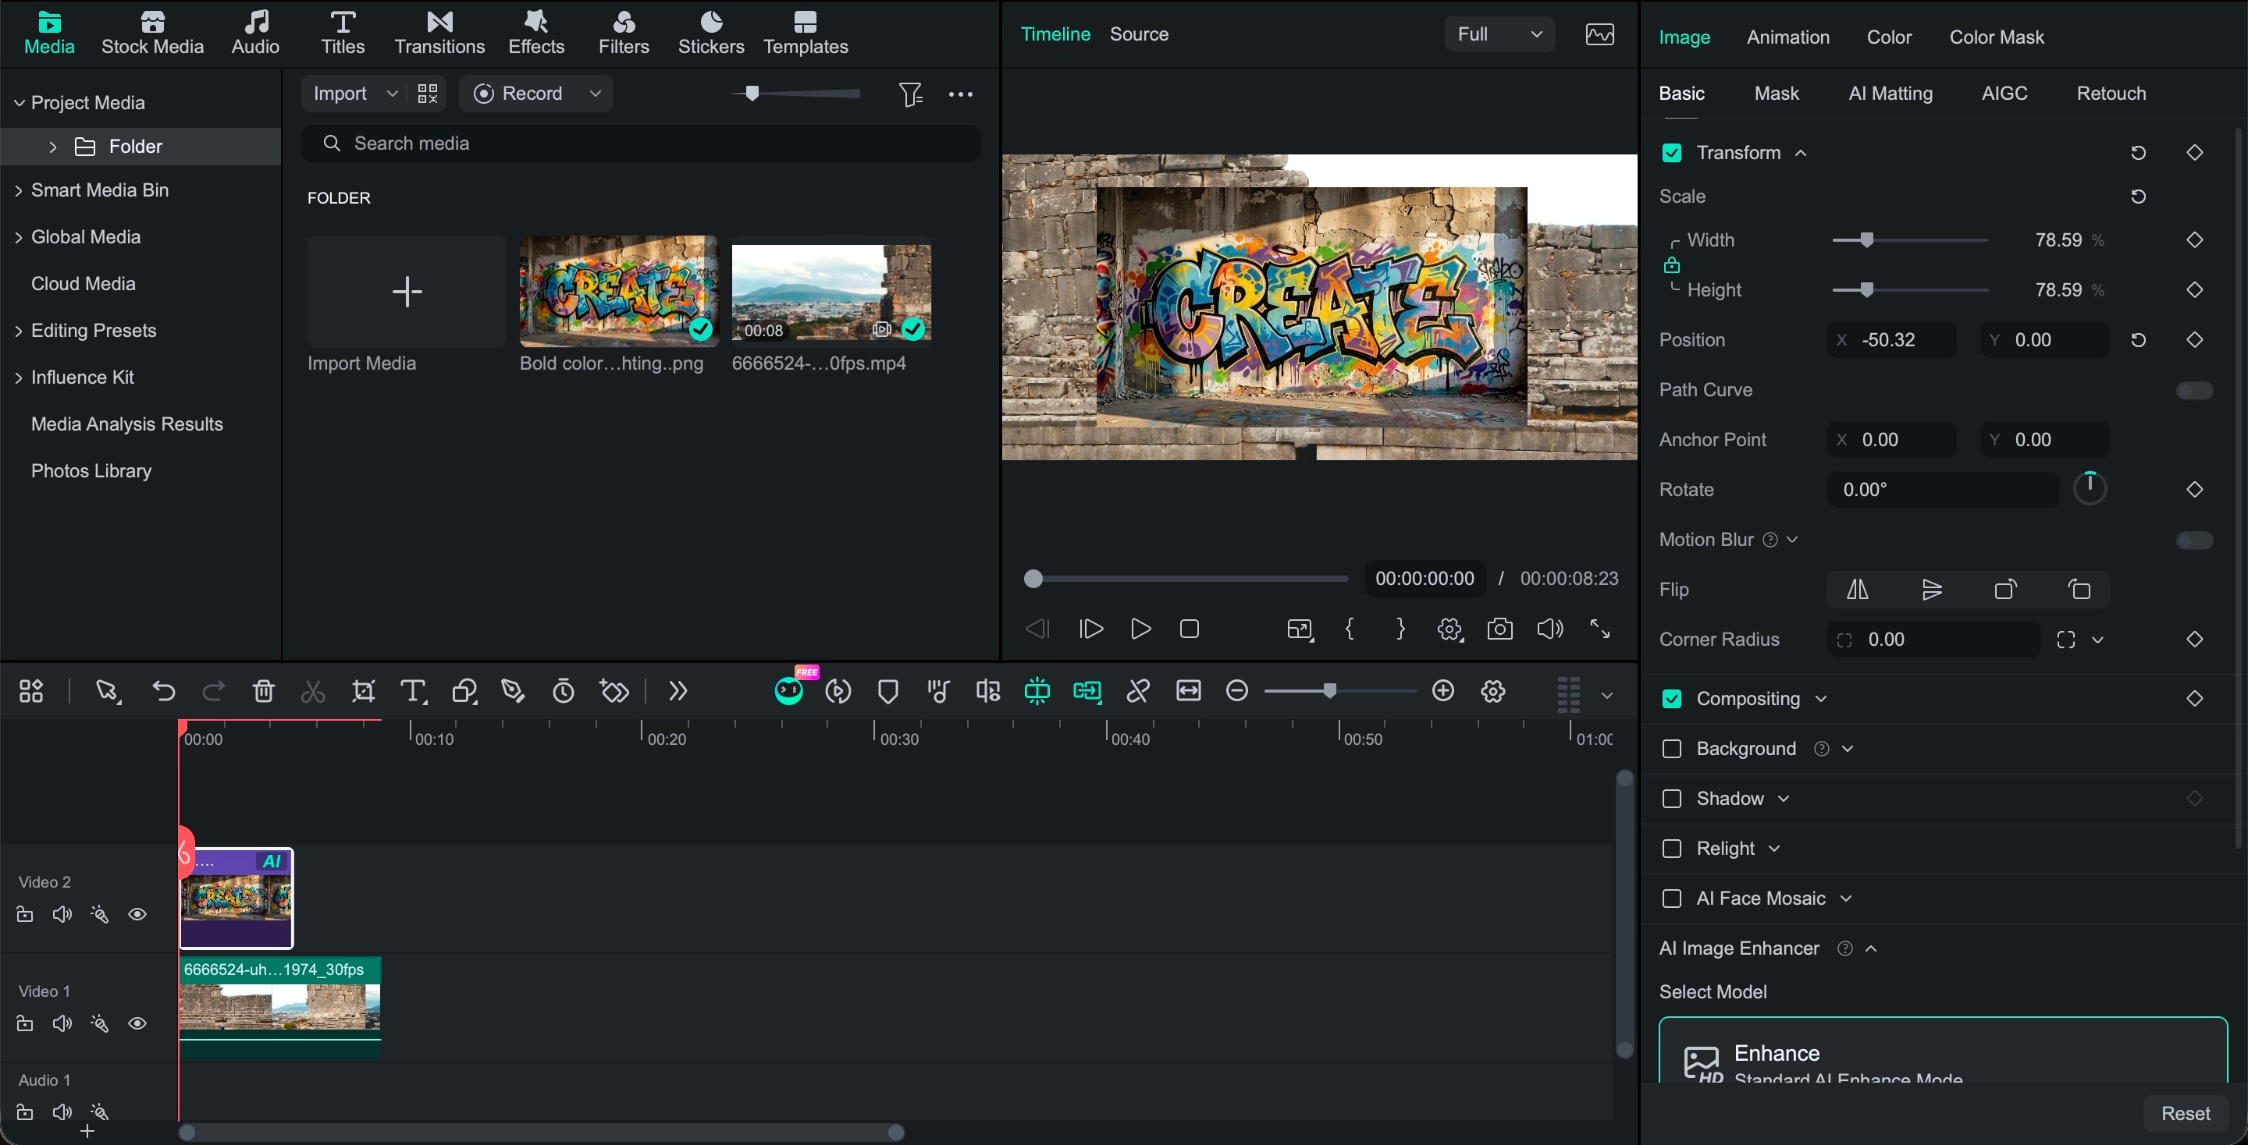Switch preview to the Source tab

click(x=1138, y=34)
